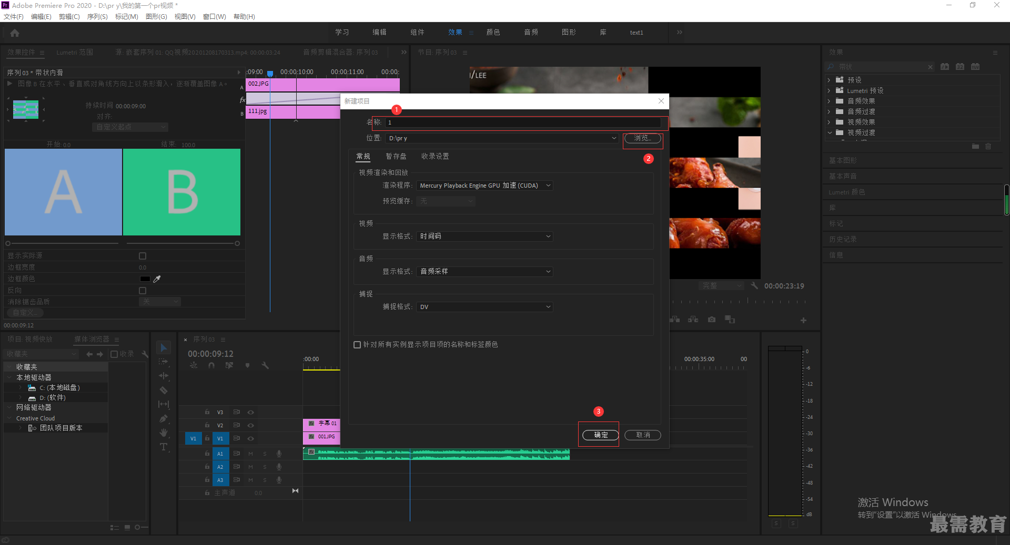Viewport: 1010px width, 545px height.
Task: Toggle the timeline Snap magnet icon
Action: pos(211,365)
